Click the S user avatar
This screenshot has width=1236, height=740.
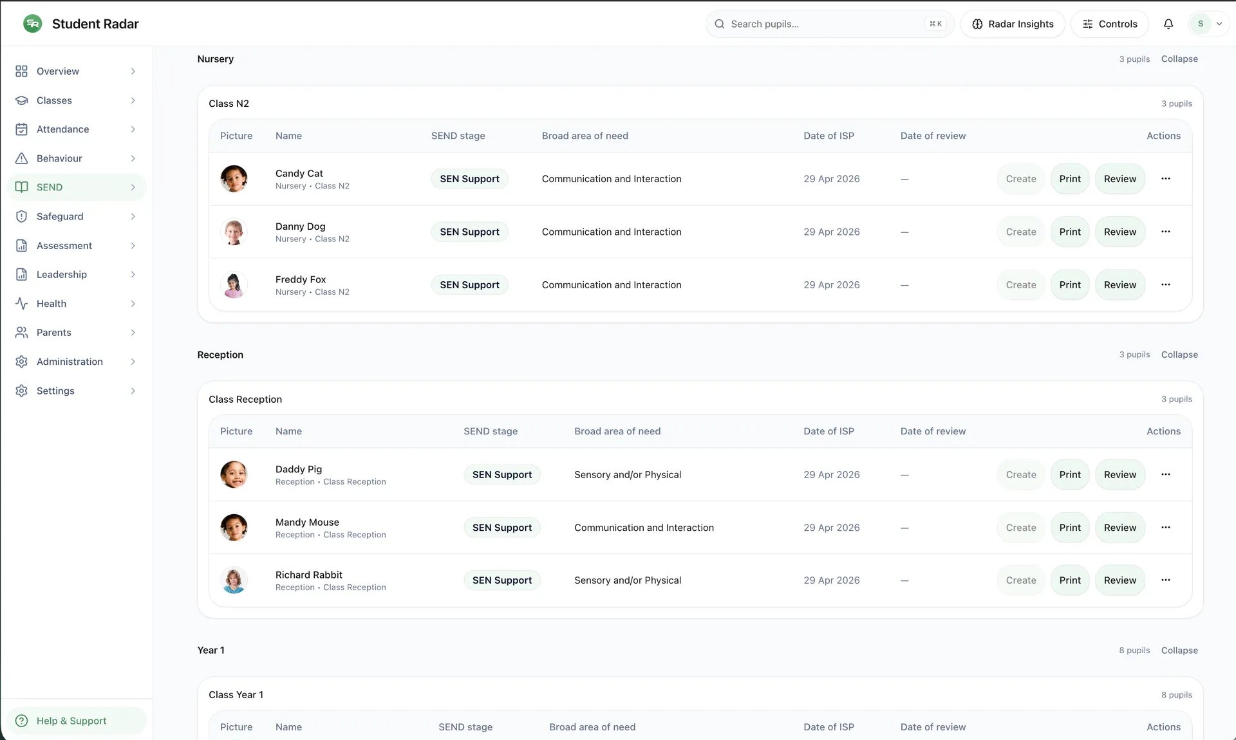tap(1201, 24)
